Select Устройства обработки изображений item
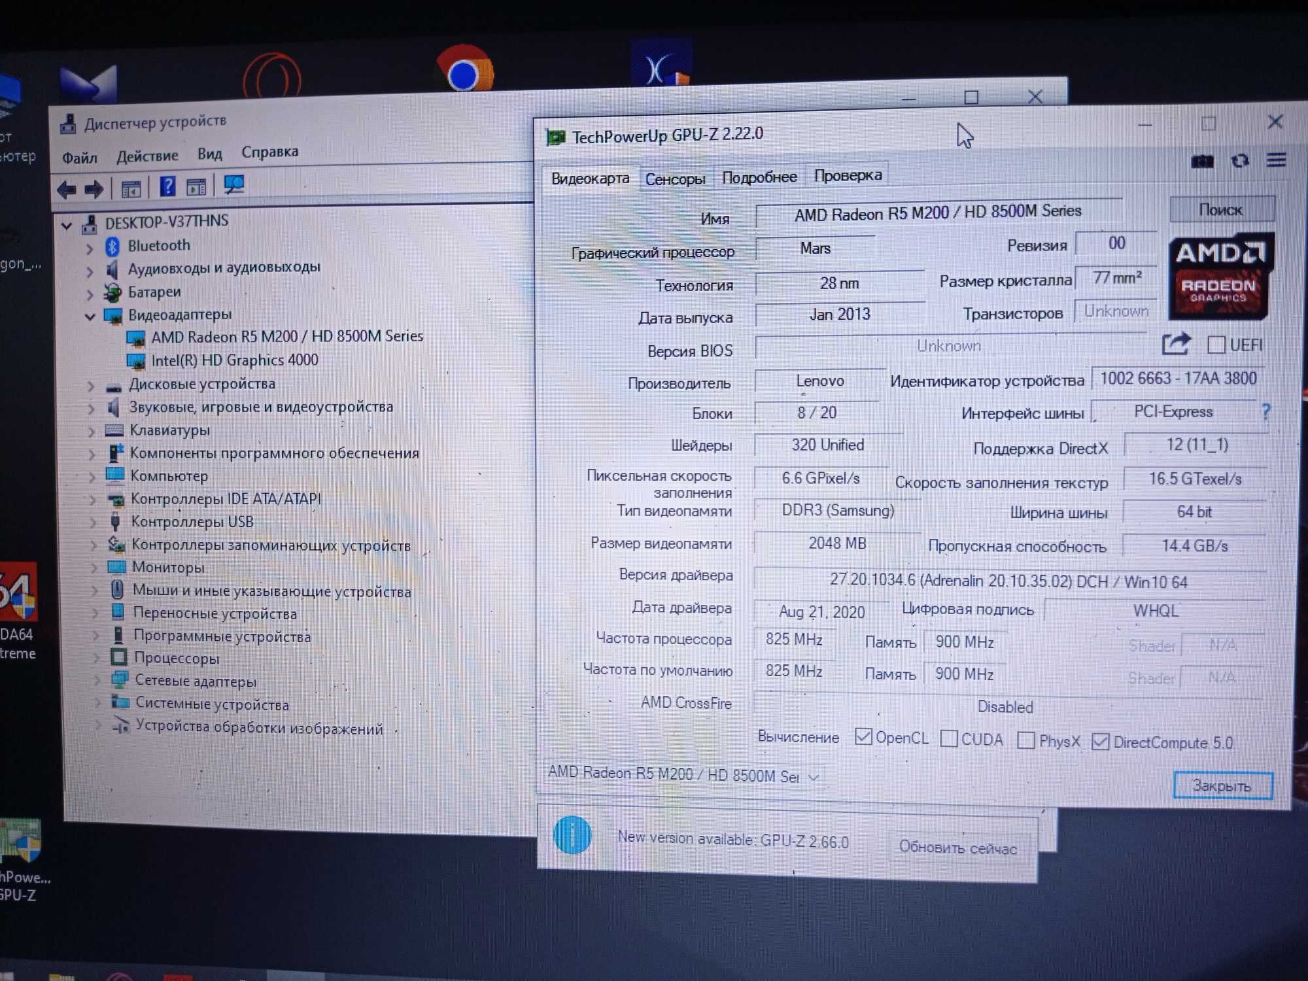The image size is (1308, 981). click(x=260, y=729)
